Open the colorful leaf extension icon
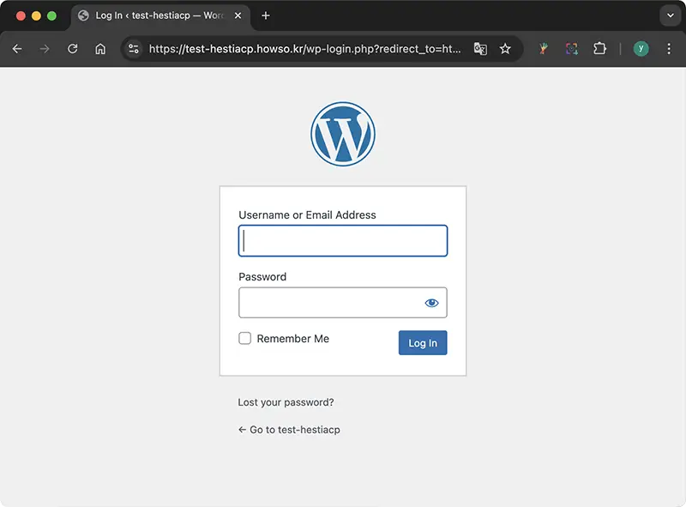Viewport: 686px width, 507px height. tap(544, 49)
